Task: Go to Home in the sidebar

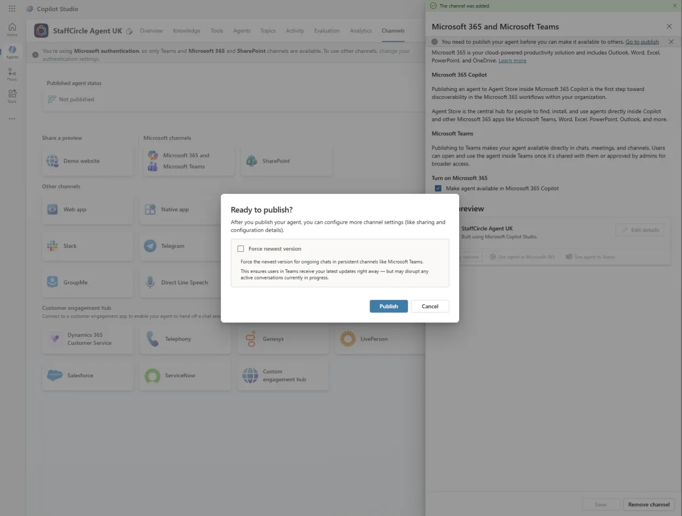Action: click(x=12, y=30)
